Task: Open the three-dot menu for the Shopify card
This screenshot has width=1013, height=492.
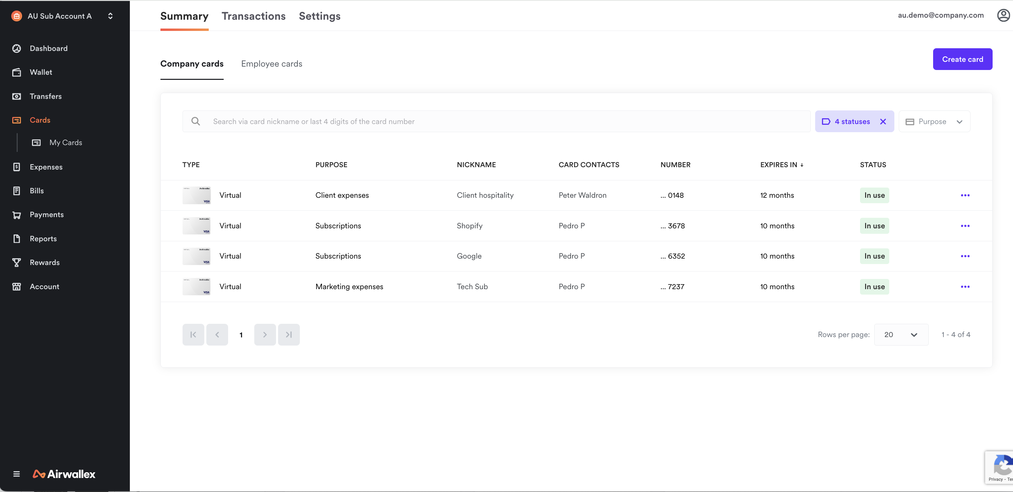Action: pyautogui.click(x=965, y=226)
